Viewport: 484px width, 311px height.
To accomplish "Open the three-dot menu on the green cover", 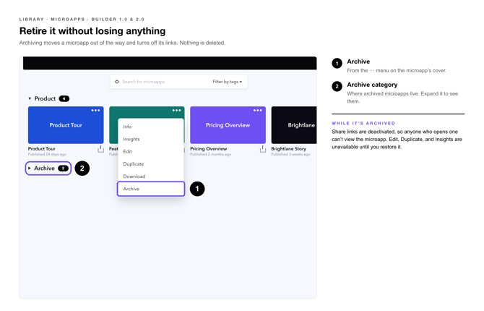I will pyautogui.click(x=176, y=111).
